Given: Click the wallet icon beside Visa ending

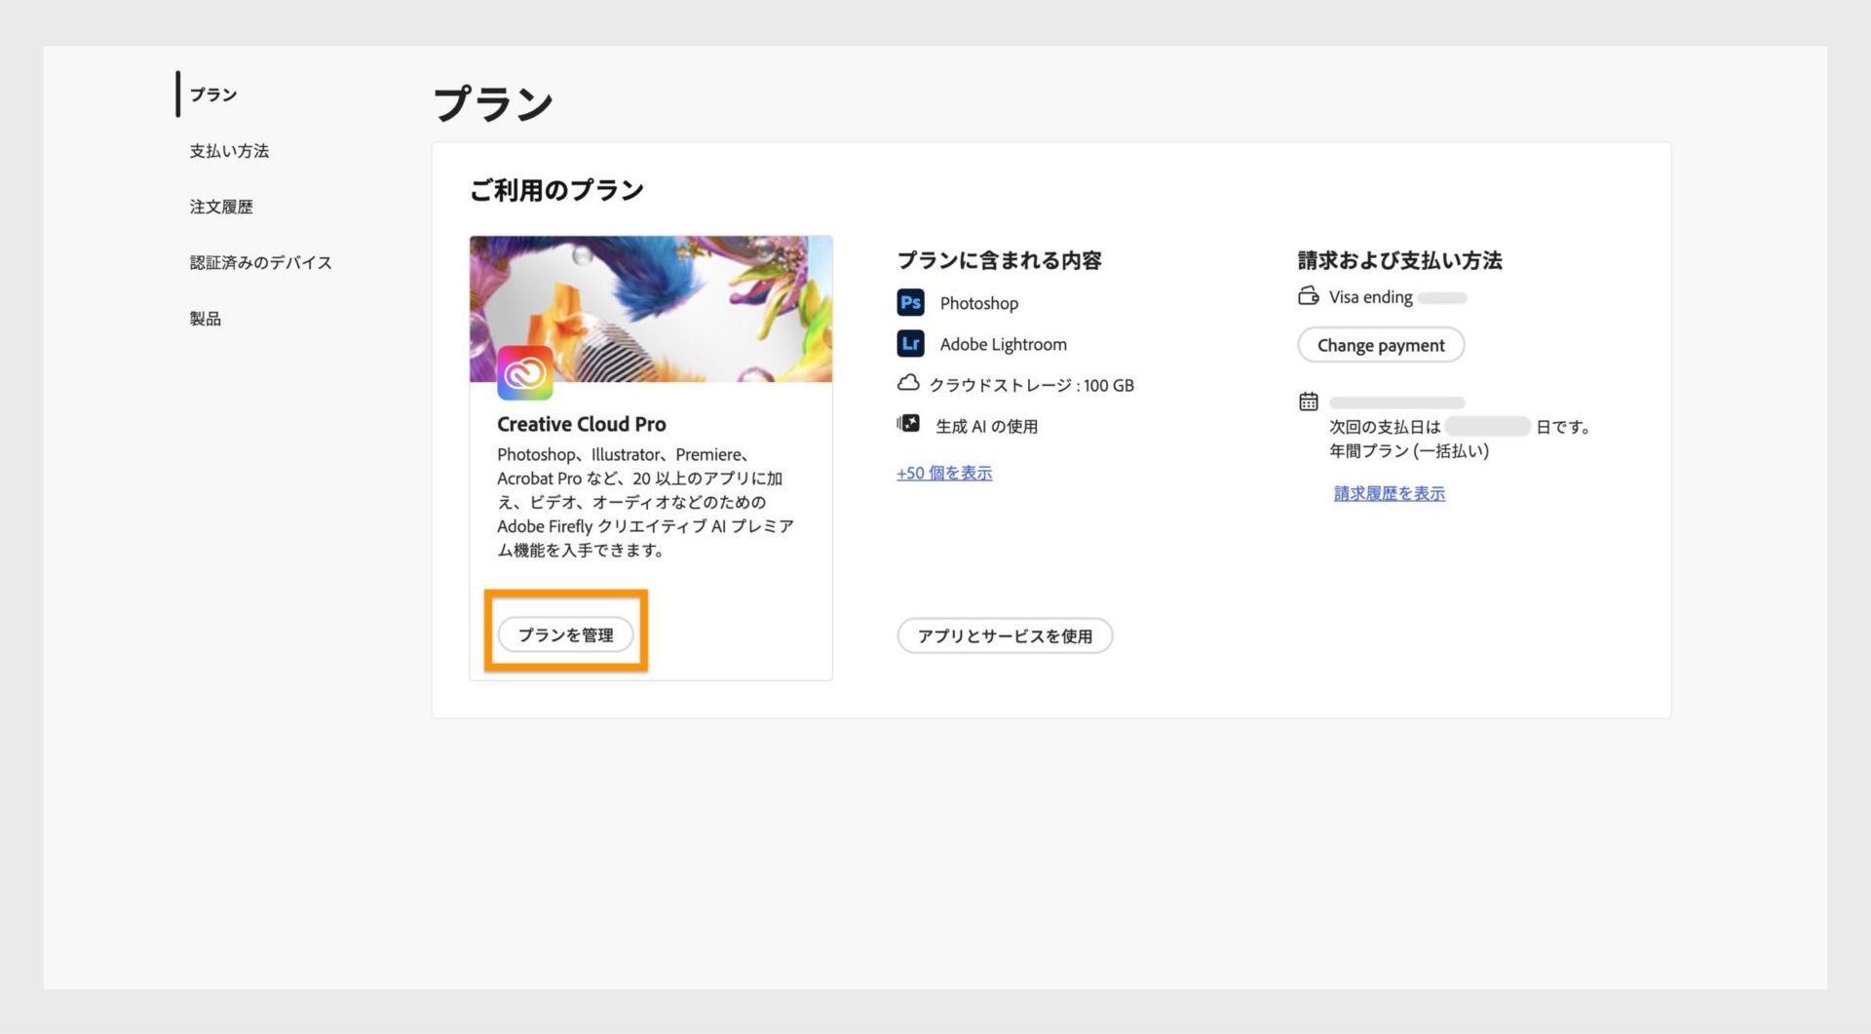Looking at the screenshot, I should pos(1309,295).
